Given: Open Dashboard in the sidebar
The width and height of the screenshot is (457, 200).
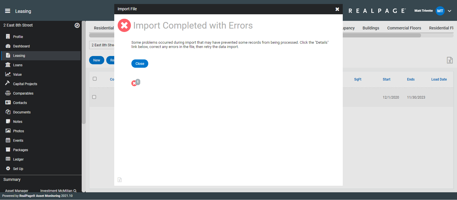Looking at the screenshot, I should tap(21, 46).
